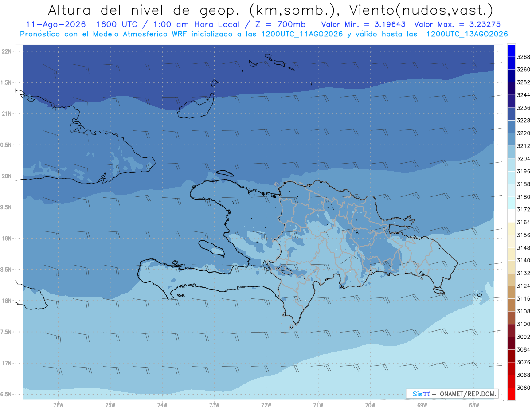This screenshot has width=532, height=411.
Task: Select the "Valor Max. = 3.23275" text
Action: tap(458, 24)
